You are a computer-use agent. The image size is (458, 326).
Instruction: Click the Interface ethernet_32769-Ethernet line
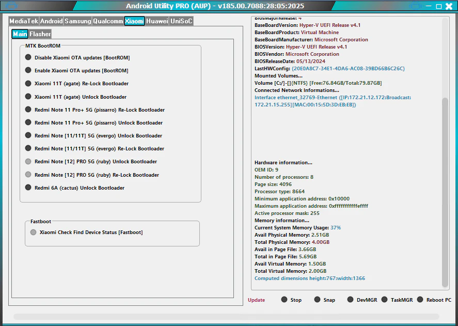coord(333,101)
